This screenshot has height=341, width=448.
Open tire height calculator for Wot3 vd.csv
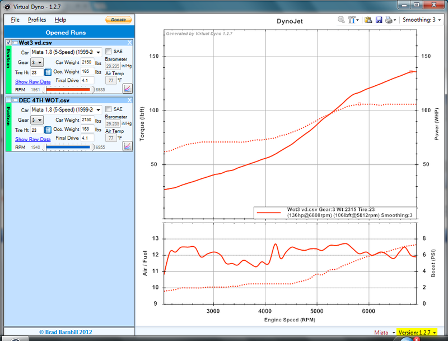click(x=48, y=72)
